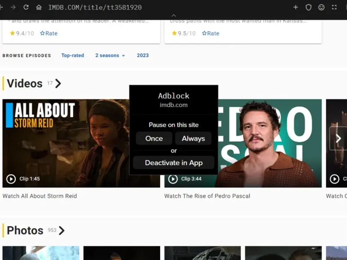The width and height of the screenshot is (347, 260).
Task: Rate the 9.4 episode using star Rate
Action: 49,33
